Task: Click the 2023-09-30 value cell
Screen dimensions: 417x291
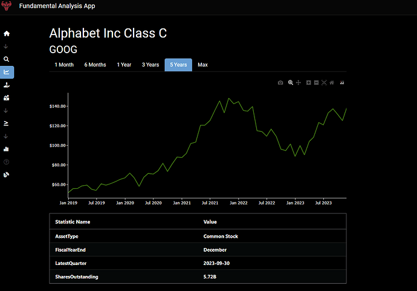Action: click(x=216, y=263)
